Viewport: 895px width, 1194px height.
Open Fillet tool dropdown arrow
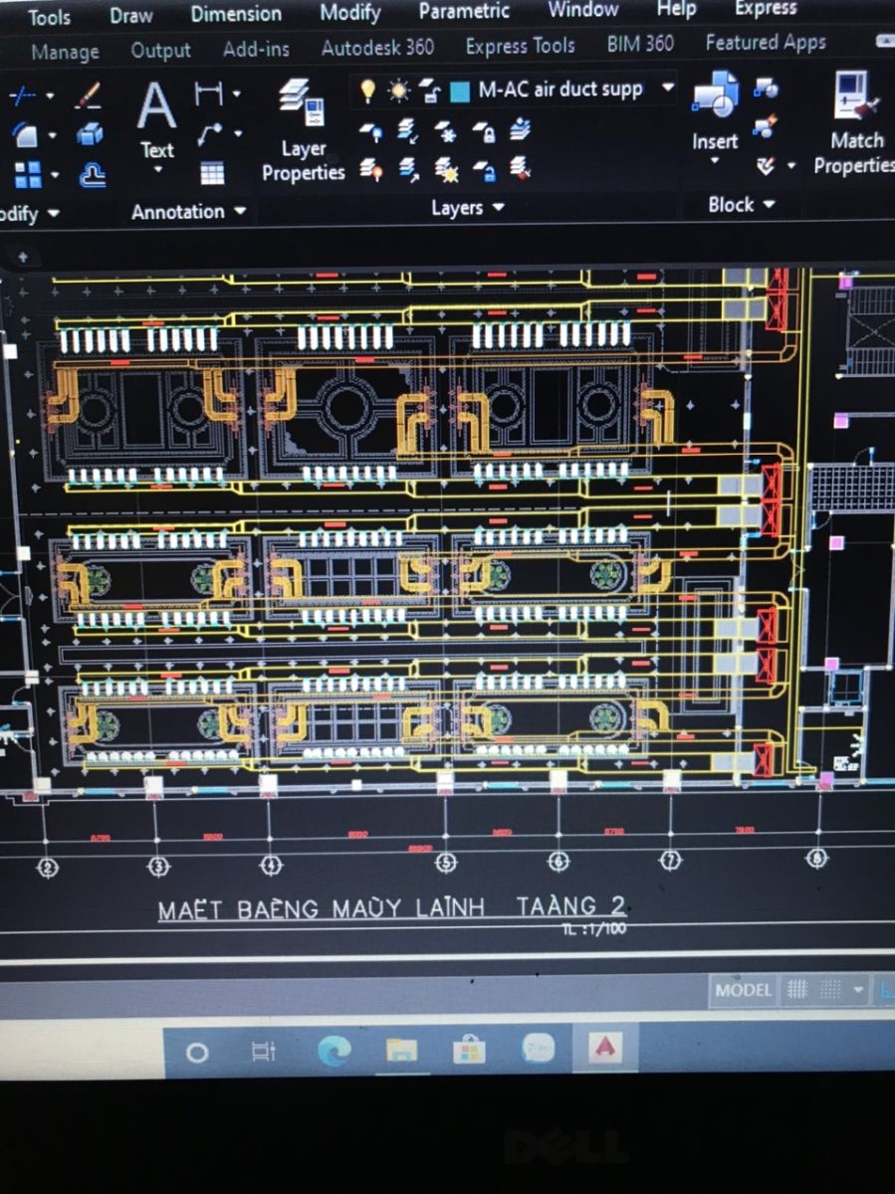(x=52, y=136)
